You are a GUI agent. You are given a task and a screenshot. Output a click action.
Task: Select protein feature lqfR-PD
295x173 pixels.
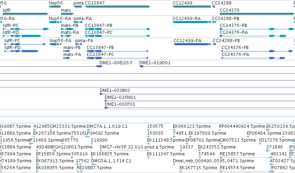pos(21,51)
